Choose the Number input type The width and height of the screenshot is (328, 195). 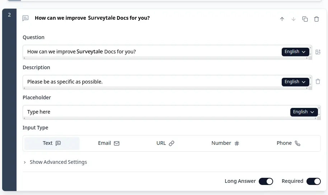[225, 143]
